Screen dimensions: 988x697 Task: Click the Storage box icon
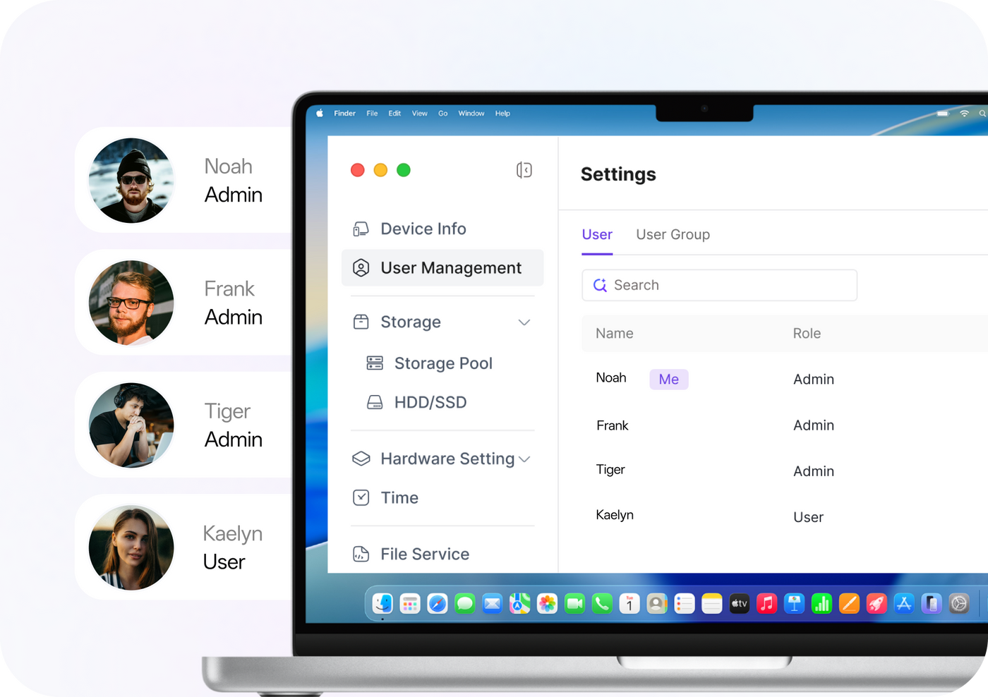click(x=361, y=322)
